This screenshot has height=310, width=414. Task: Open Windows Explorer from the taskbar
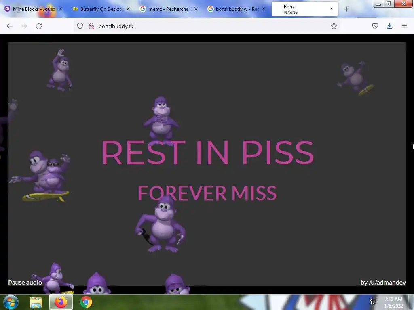tap(36, 302)
